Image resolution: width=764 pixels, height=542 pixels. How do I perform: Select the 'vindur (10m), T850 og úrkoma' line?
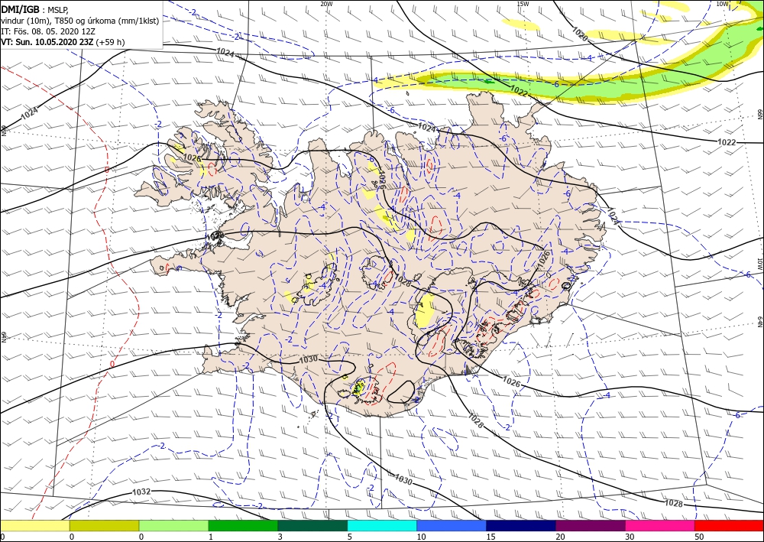(80, 21)
